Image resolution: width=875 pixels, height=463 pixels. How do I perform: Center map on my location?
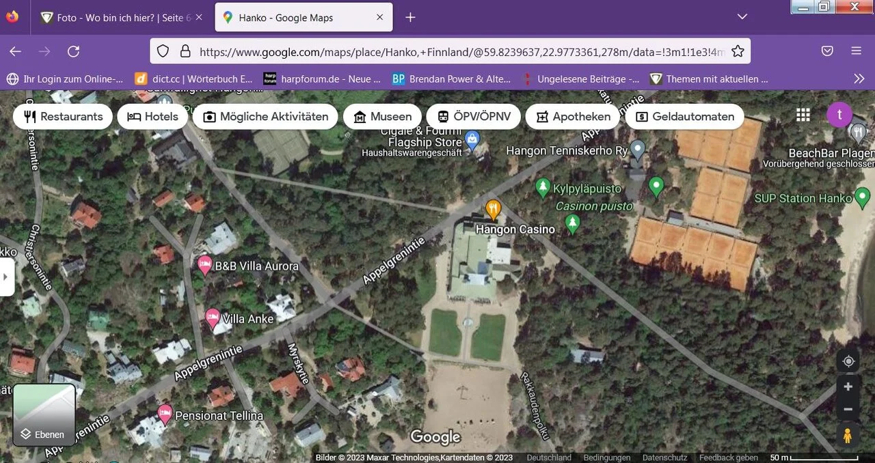click(848, 361)
